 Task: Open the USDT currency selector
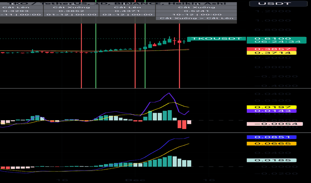point(278,3)
